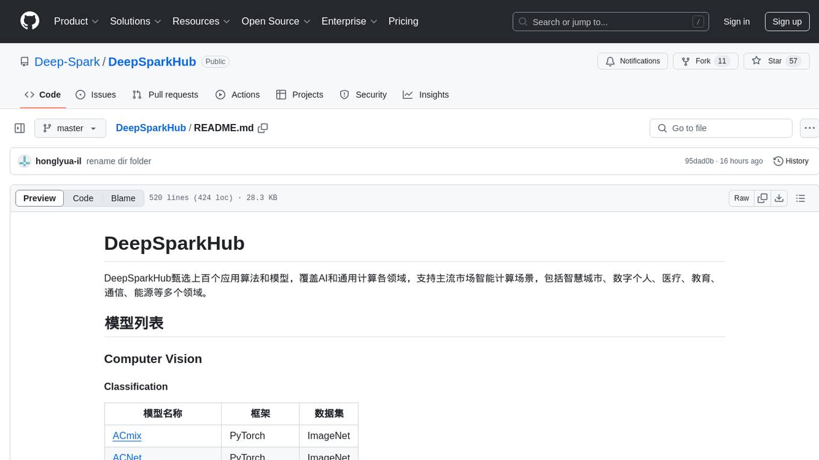The width and height of the screenshot is (819, 460).
Task: Click the 模型列表 heading
Action: tap(134, 323)
